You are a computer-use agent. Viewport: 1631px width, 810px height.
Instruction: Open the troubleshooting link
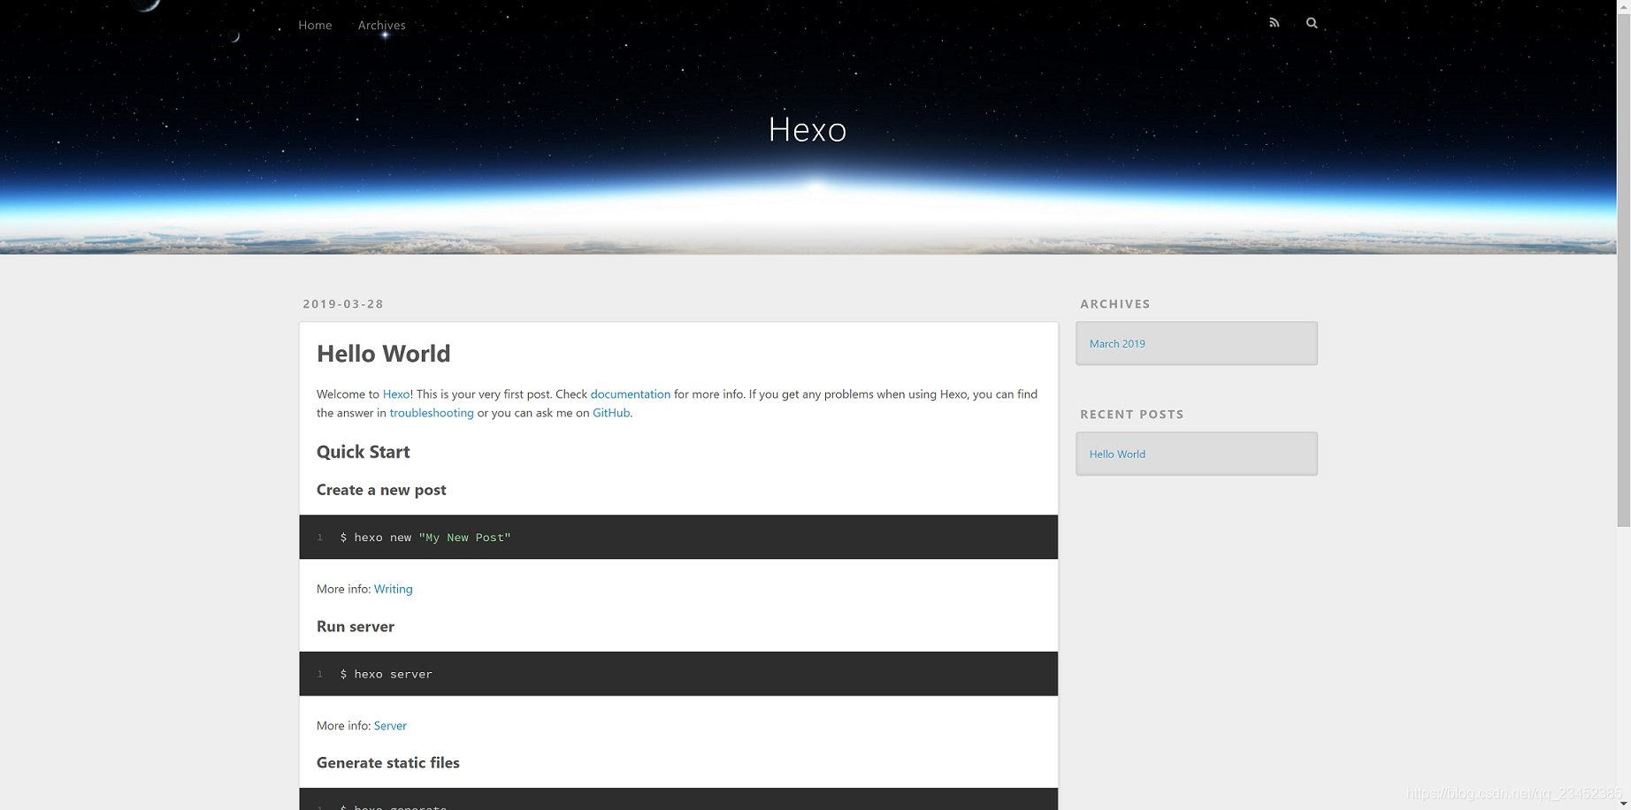pos(432,413)
